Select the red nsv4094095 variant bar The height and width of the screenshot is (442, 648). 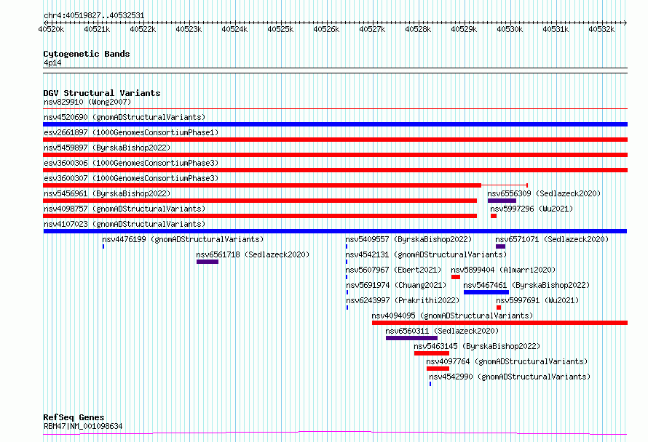pyautogui.click(x=499, y=323)
